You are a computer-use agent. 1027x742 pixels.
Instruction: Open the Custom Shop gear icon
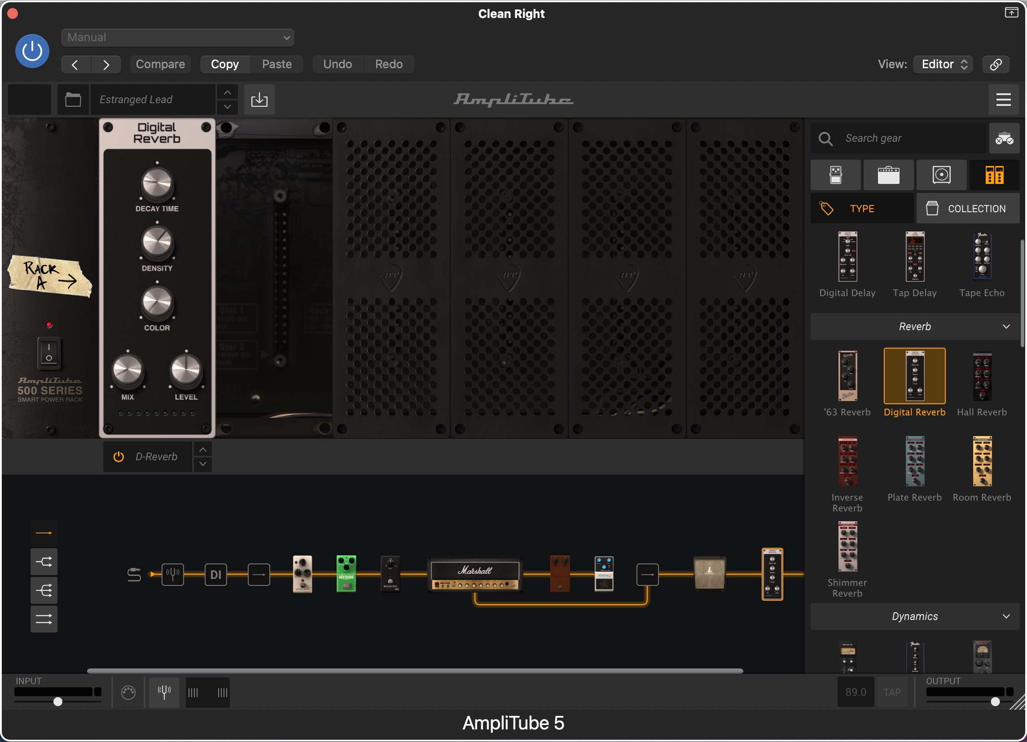point(1004,139)
